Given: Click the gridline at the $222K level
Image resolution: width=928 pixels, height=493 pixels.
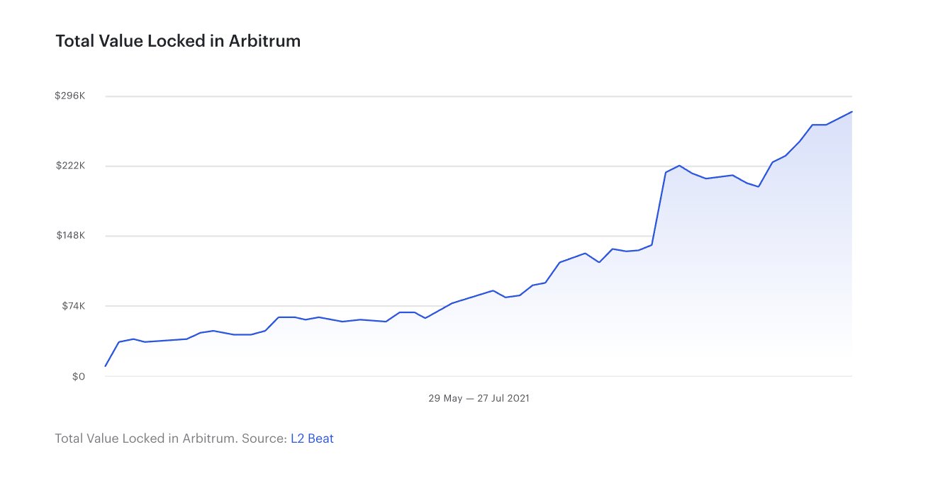Looking at the screenshot, I should (x=354, y=166).
